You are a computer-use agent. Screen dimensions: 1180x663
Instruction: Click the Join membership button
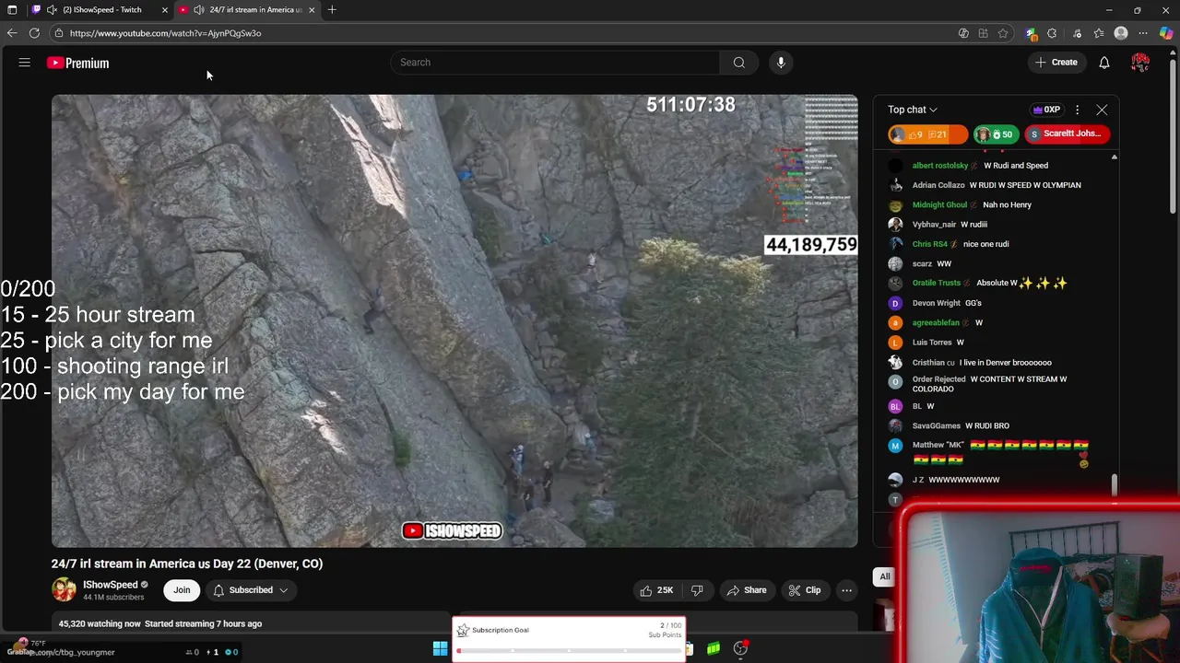coord(182,590)
